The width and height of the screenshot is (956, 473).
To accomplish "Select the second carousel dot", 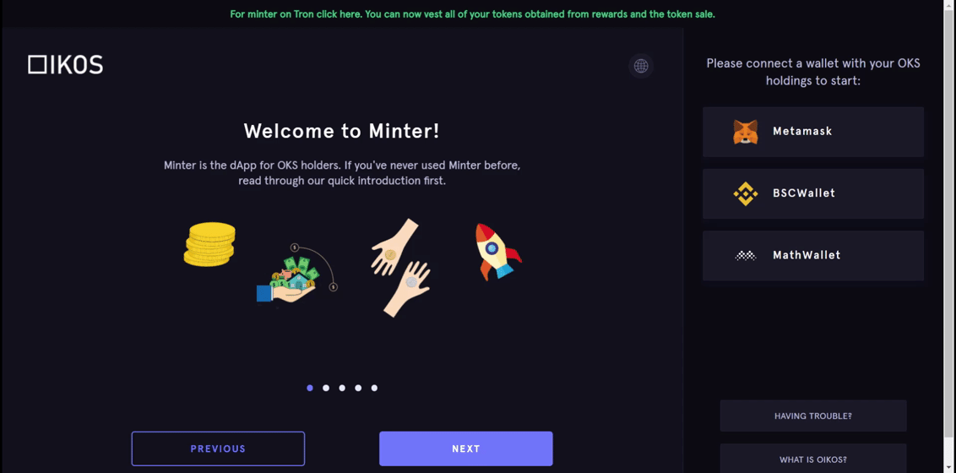I will pyautogui.click(x=326, y=388).
